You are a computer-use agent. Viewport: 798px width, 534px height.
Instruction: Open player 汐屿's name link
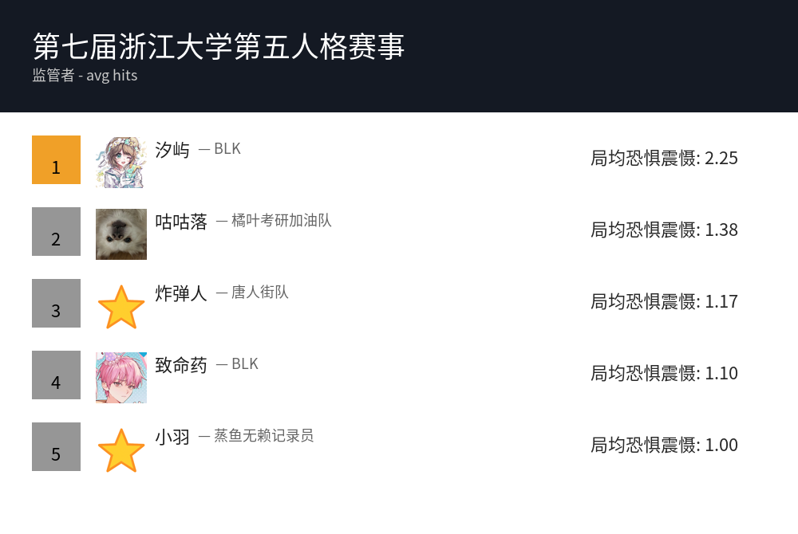[x=172, y=150]
